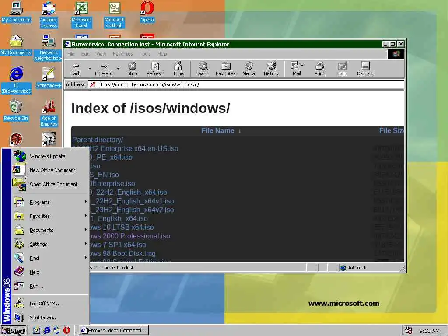Open the Media toolbar button
The image size is (448, 336).
(248, 69)
